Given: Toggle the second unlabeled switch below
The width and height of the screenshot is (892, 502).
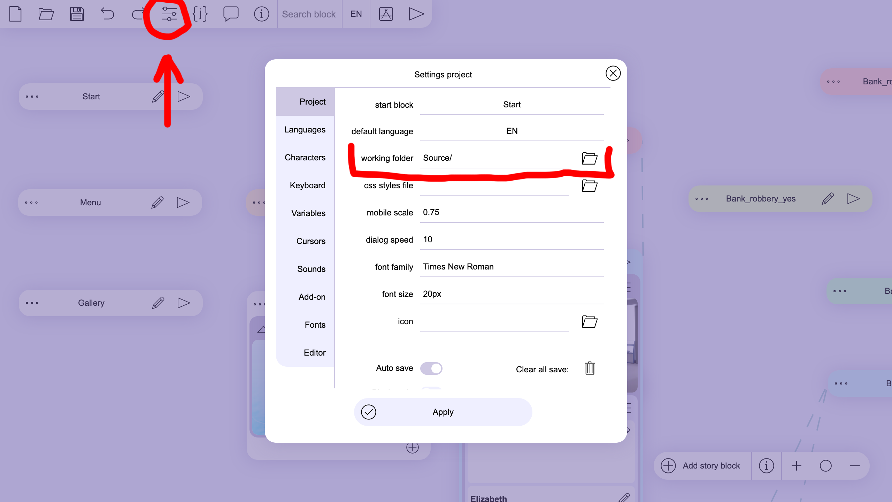Looking at the screenshot, I should pos(431,390).
